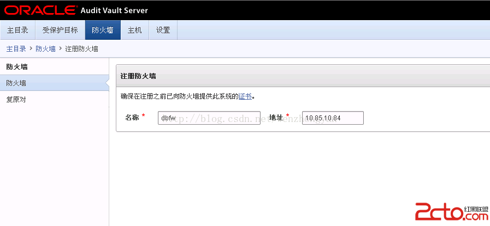The image size is (490, 226).
Task: Focus the 地址 input field
Action: (x=333, y=118)
